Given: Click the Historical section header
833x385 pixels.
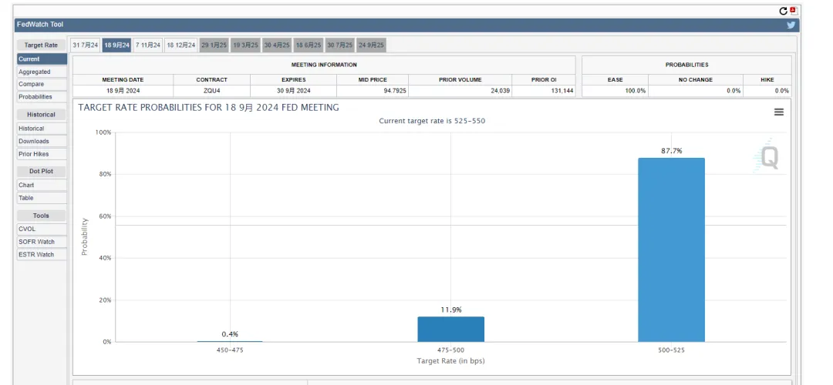Looking at the screenshot, I should pos(41,115).
